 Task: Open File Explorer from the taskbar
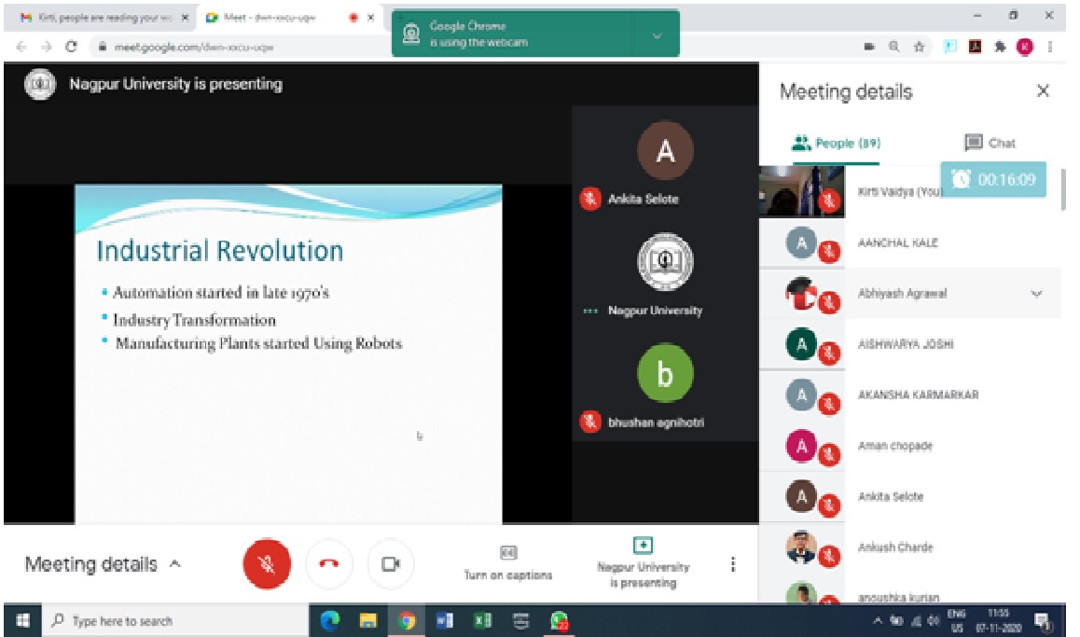point(368,621)
